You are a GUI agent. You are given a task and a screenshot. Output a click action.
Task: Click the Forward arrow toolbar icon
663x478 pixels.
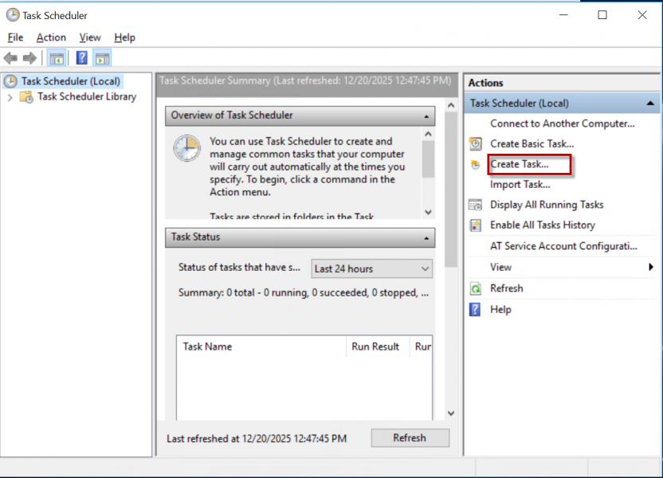click(29, 58)
